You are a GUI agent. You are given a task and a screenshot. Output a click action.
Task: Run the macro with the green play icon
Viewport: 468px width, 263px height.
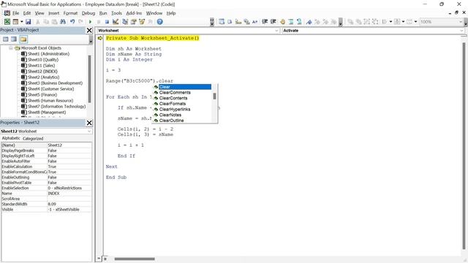coord(90,21)
